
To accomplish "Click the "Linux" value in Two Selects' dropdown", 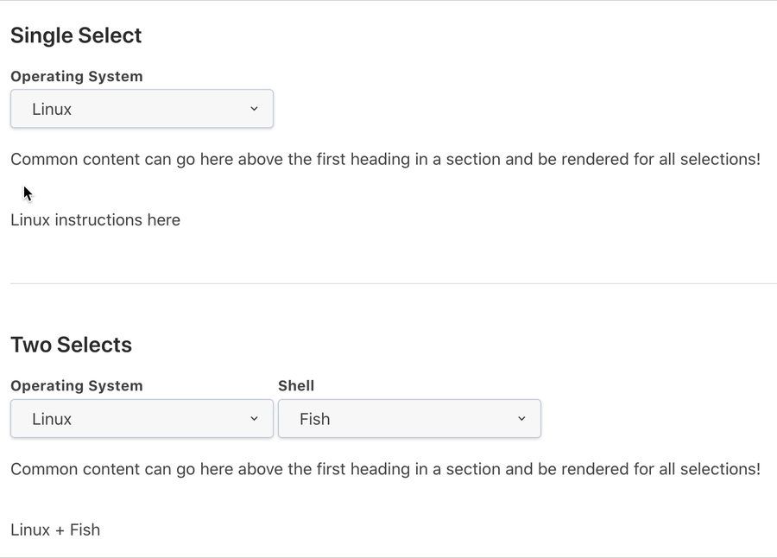I will [x=52, y=419].
